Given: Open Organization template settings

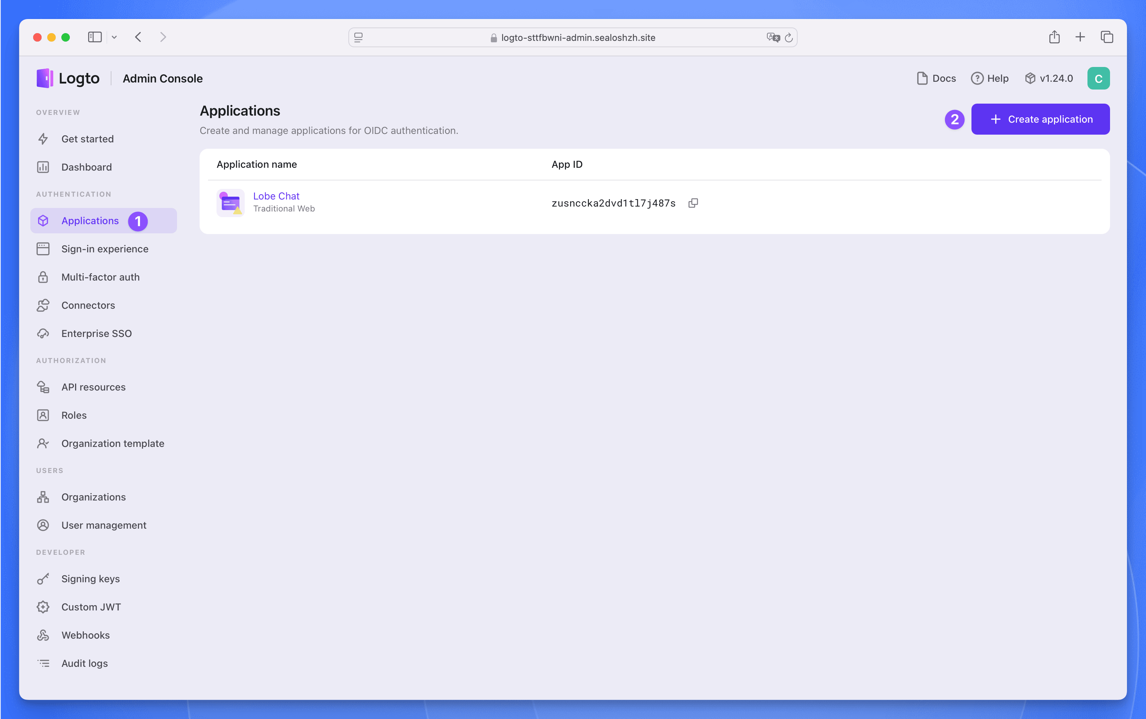Looking at the screenshot, I should pyautogui.click(x=113, y=443).
